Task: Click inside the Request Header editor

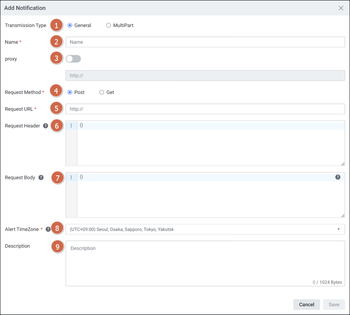Action: 211,145
